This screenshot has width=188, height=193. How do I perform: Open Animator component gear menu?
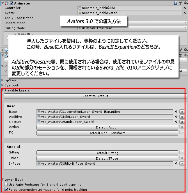coord(186,3)
